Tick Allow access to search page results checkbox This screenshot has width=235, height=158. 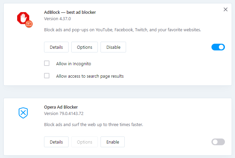click(x=47, y=76)
